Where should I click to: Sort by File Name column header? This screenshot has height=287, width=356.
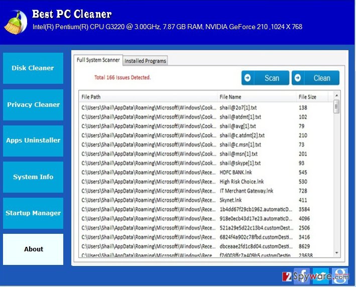point(257,97)
